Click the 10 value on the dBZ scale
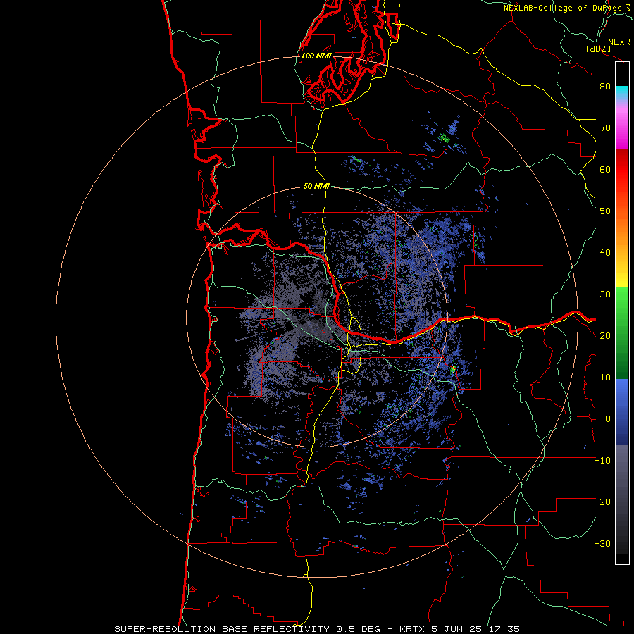Viewport: 634px width, 634px height. [605, 378]
